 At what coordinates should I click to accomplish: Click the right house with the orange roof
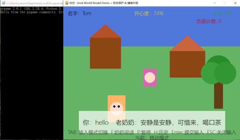tap(187, 56)
